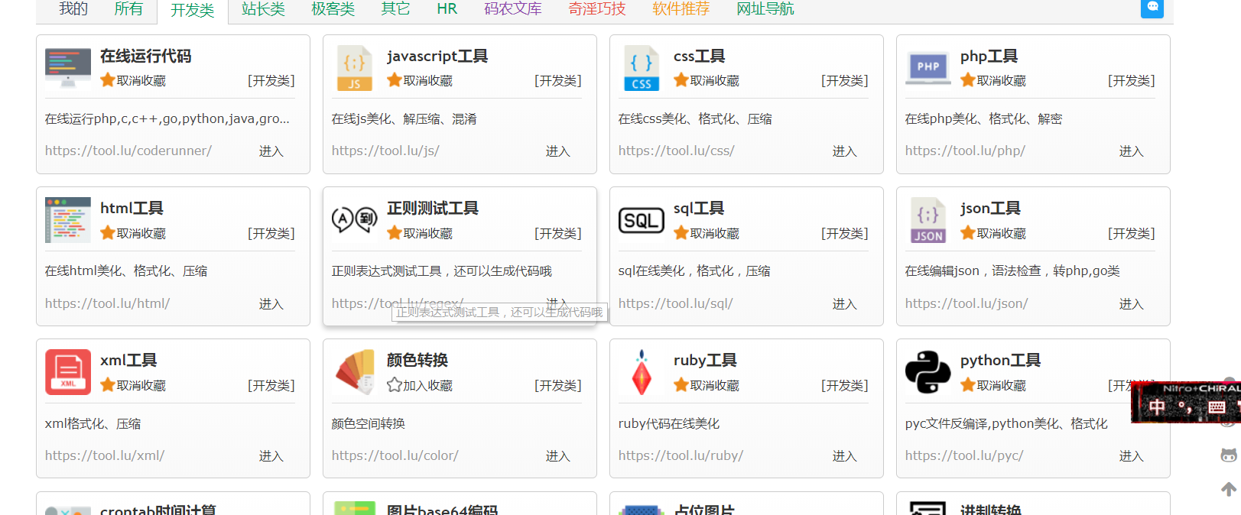Open link https://tool.lu/php/
Viewport: 1241px width, 515px height.
(965, 151)
